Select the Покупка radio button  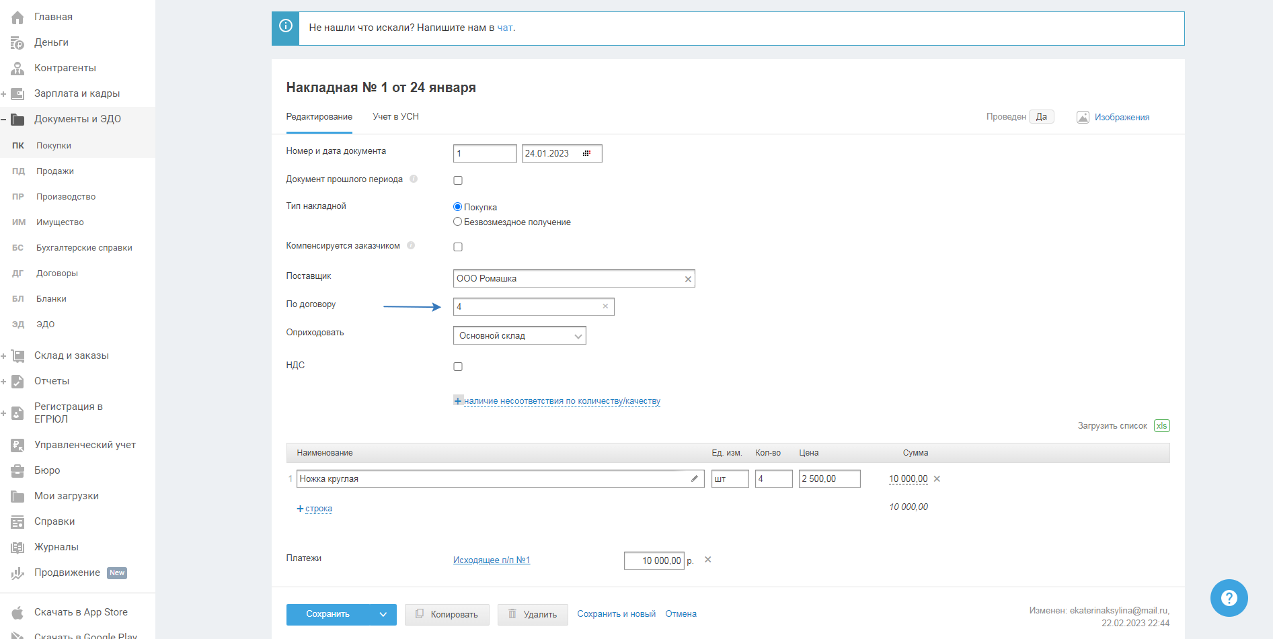point(457,207)
